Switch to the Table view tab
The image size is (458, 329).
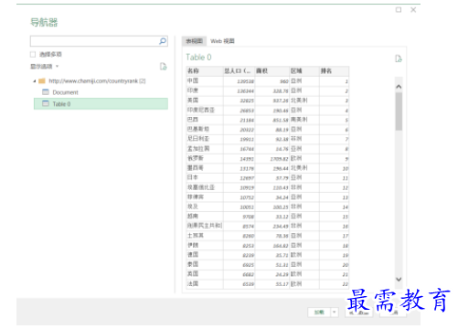tap(195, 41)
